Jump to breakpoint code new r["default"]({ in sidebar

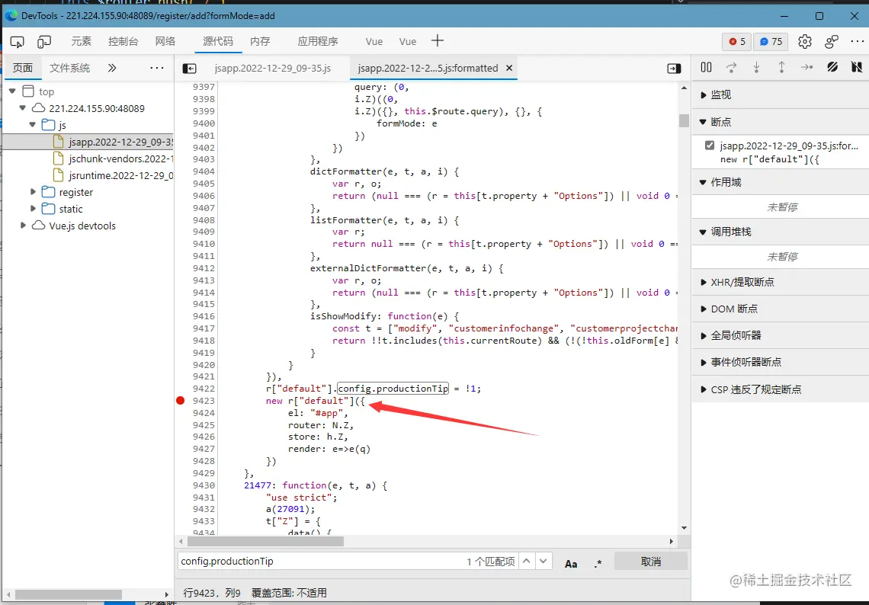point(769,159)
